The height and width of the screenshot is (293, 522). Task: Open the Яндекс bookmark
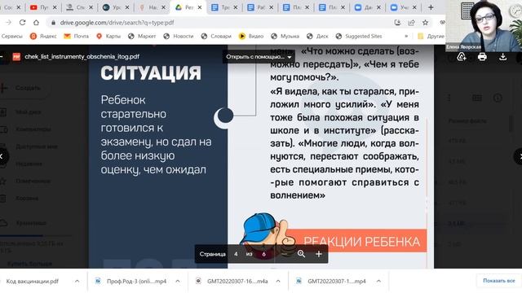[x=43, y=36]
